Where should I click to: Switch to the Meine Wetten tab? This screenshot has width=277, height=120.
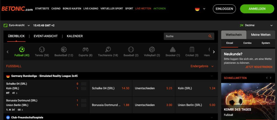[261, 35]
